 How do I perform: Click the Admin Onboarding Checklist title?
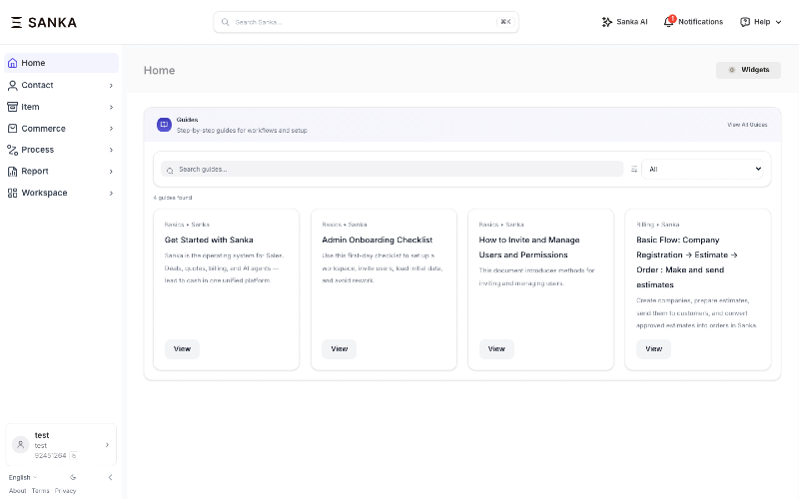point(378,240)
